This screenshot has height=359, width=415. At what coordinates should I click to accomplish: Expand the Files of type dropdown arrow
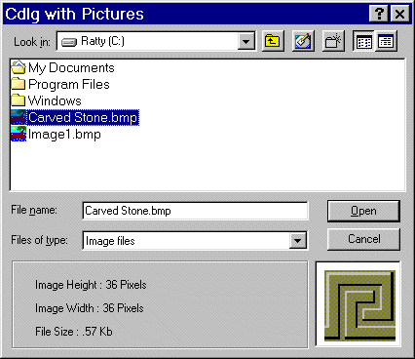[x=297, y=241]
